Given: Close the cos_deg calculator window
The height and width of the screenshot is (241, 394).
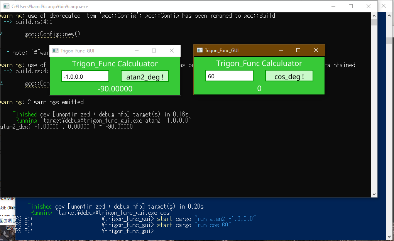Looking at the screenshot, I should coord(316,51).
